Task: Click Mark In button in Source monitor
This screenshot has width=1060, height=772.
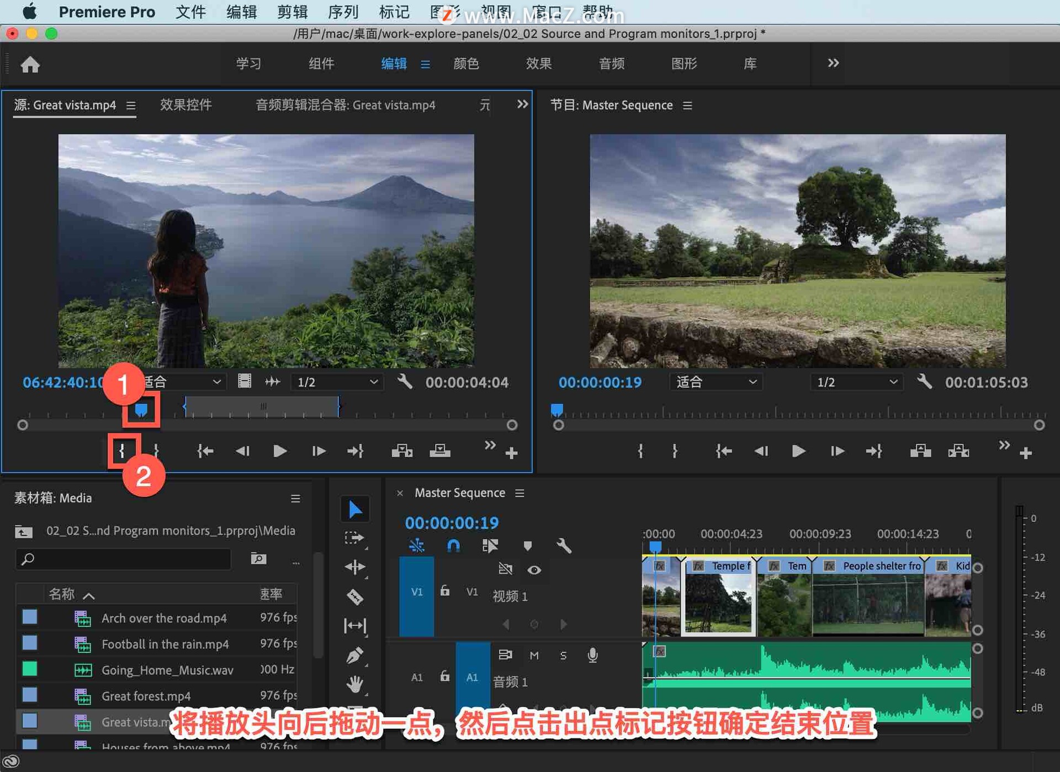Action: [x=122, y=451]
